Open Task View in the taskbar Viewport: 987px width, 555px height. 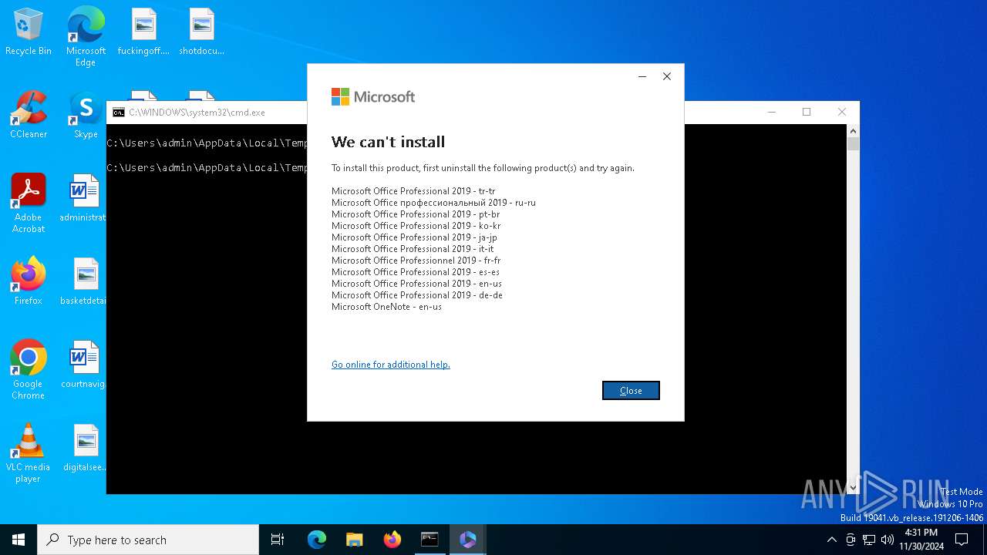pyautogui.click(x=278, y=540)
